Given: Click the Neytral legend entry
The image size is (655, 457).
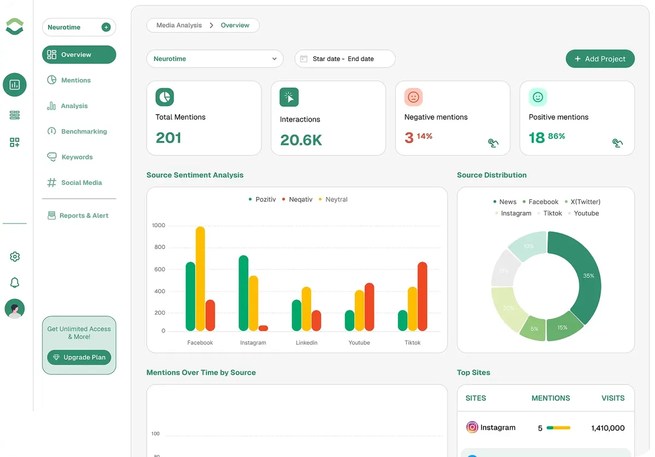Looking at the screenshot, I should tap(333, 200).
